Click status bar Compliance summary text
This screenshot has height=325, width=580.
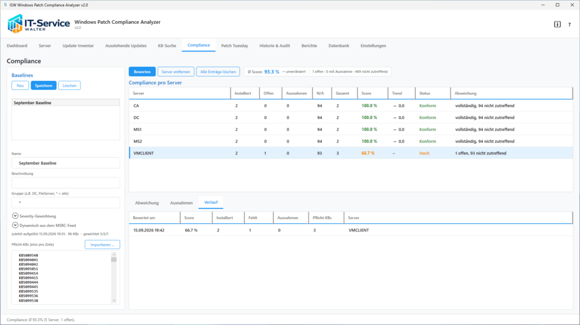click(x=41, y=320)
